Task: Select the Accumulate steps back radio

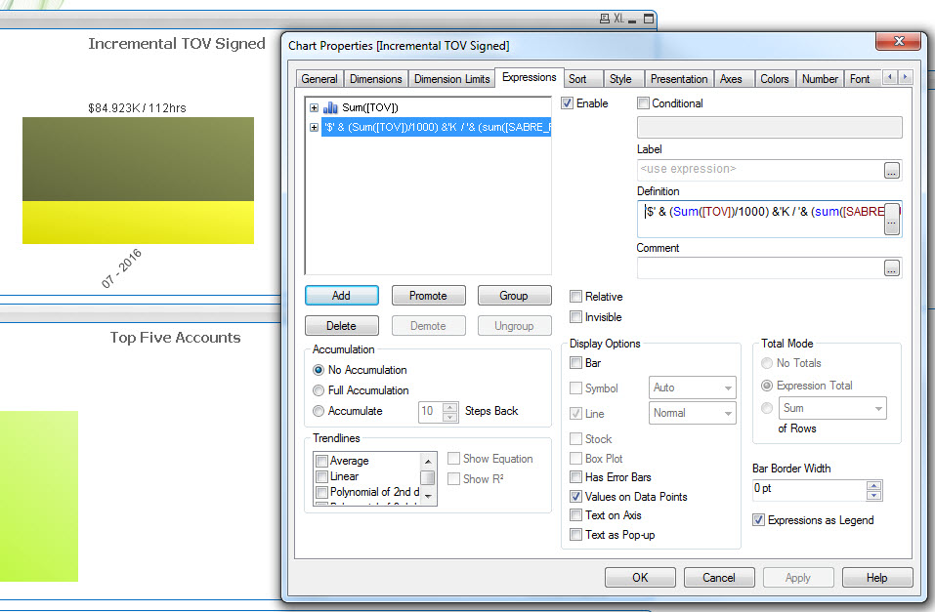Action: coord(319,411)
